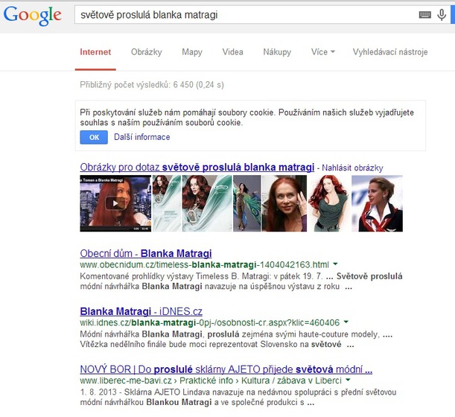Expand the Více dropdown menu
Image resolution: width=455 pixels, height=417 pixels.
323,52
